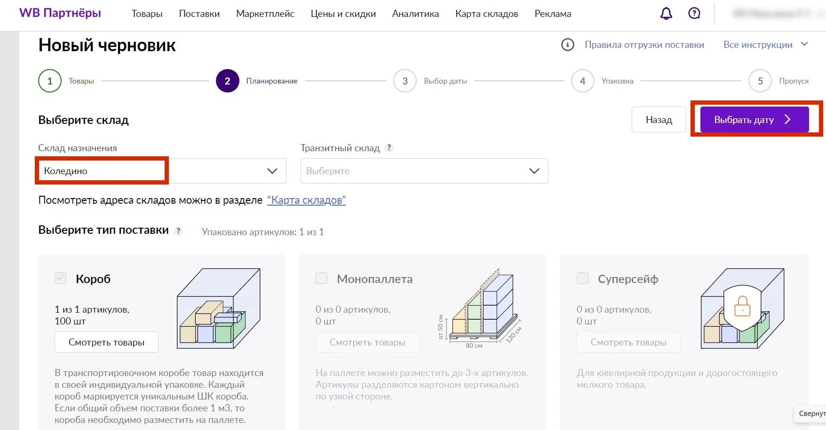Viewport: 826px width, 430px height.
Task: Click Упаковано артикулов: 1 из 1 text
Action: (x=263, y=232)
